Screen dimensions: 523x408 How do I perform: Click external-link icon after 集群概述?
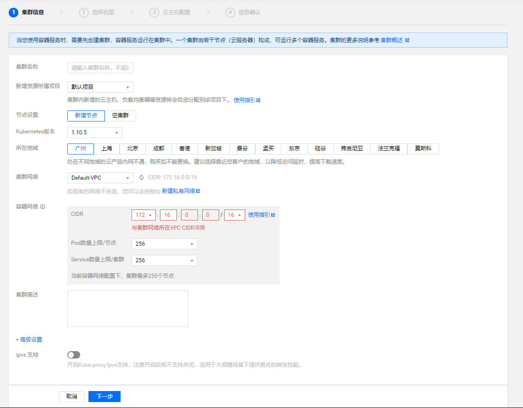(407, 40)
